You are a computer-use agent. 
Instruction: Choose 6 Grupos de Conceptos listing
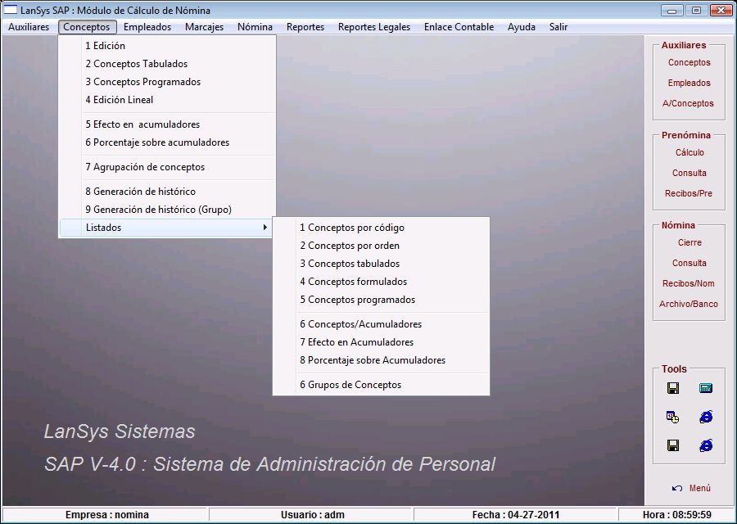coord(381,385)
